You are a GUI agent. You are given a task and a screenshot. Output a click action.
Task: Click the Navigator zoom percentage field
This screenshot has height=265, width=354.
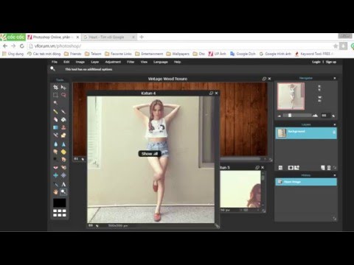click(325, 116)
